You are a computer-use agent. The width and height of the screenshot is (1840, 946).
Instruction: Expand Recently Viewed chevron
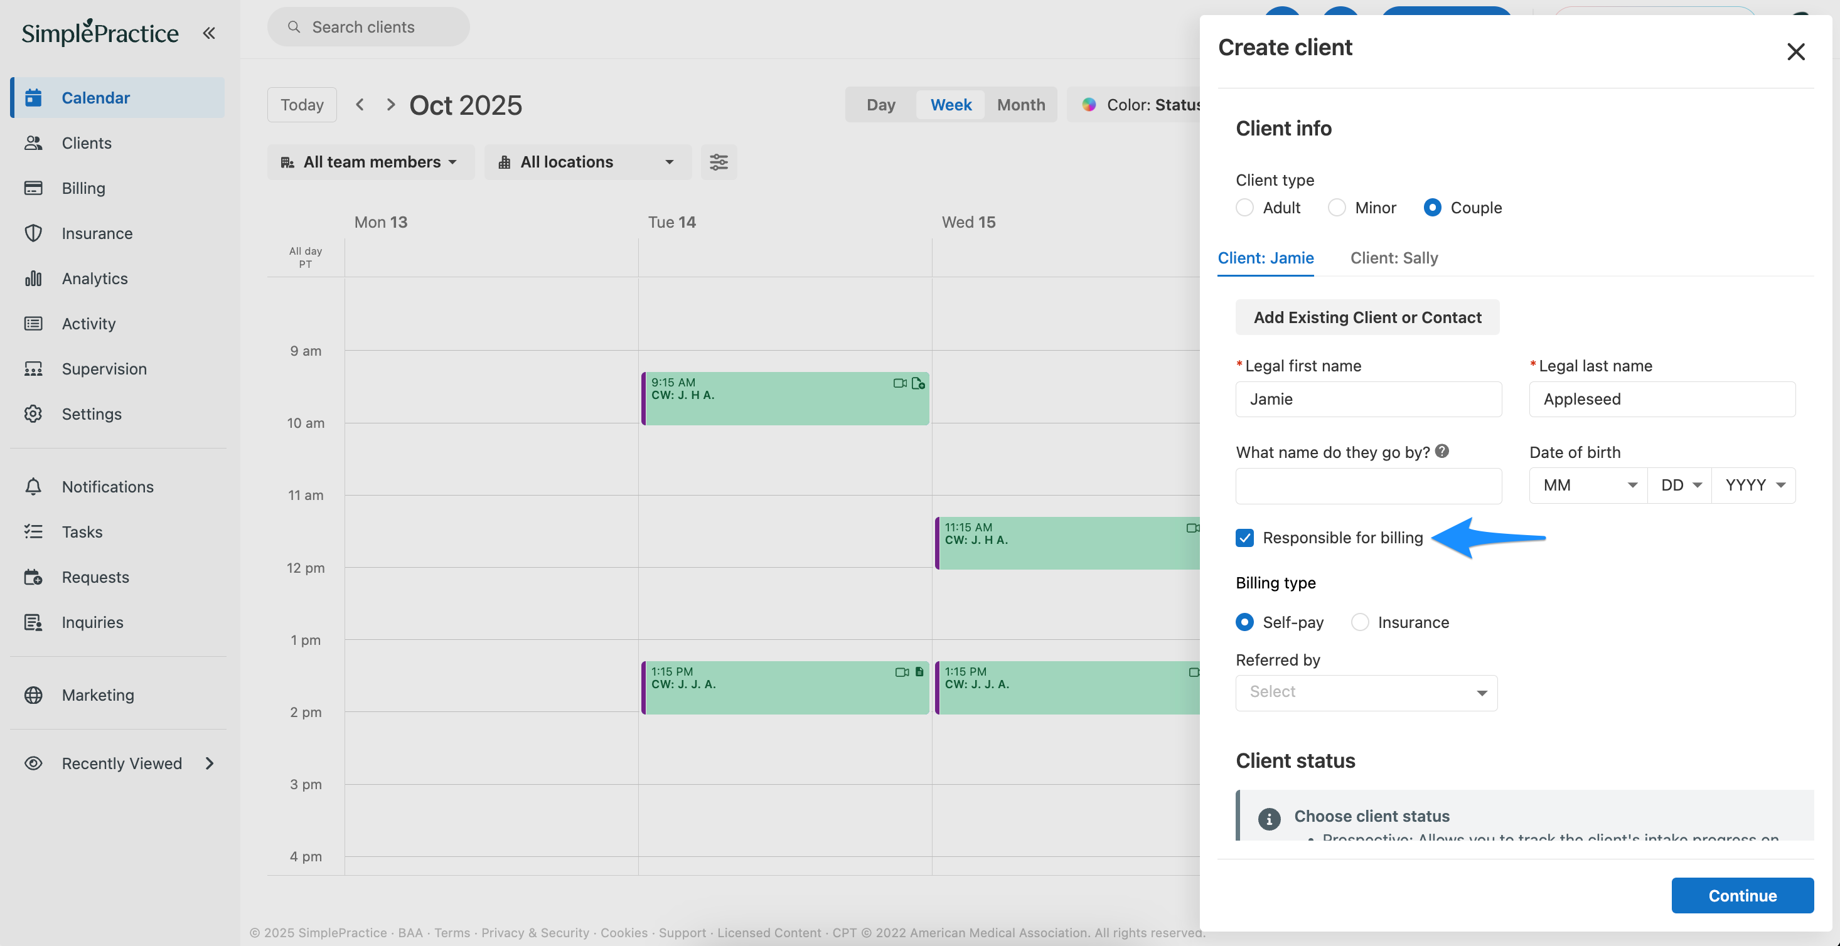pos(209,763)
